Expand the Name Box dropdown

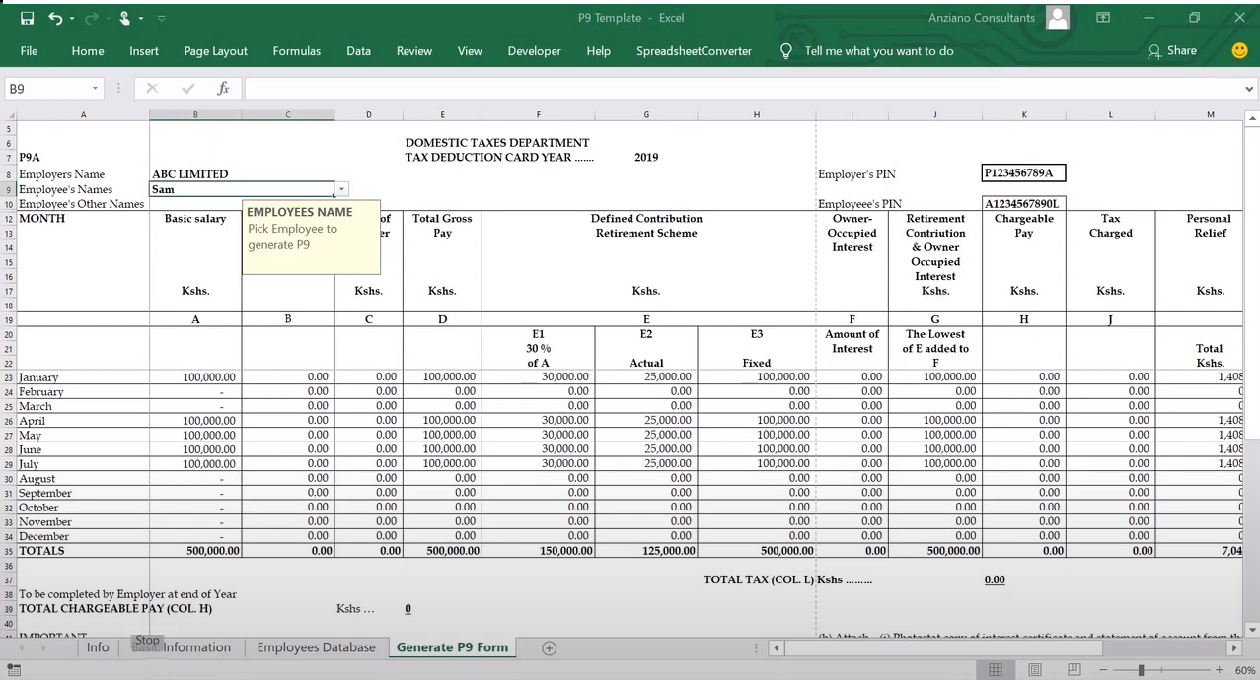(95, 89)
